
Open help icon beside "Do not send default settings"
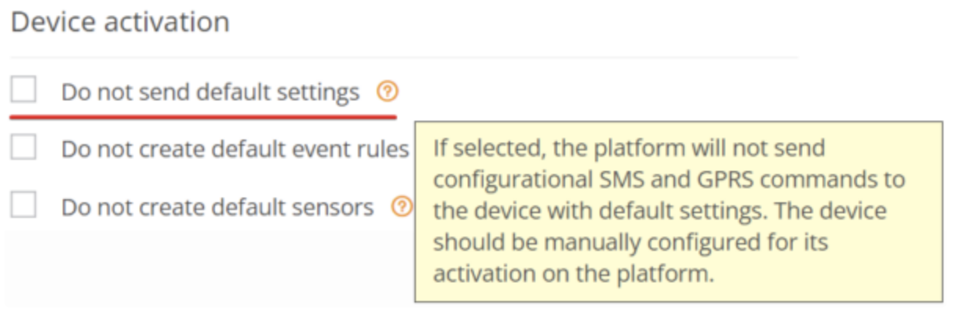387,93
